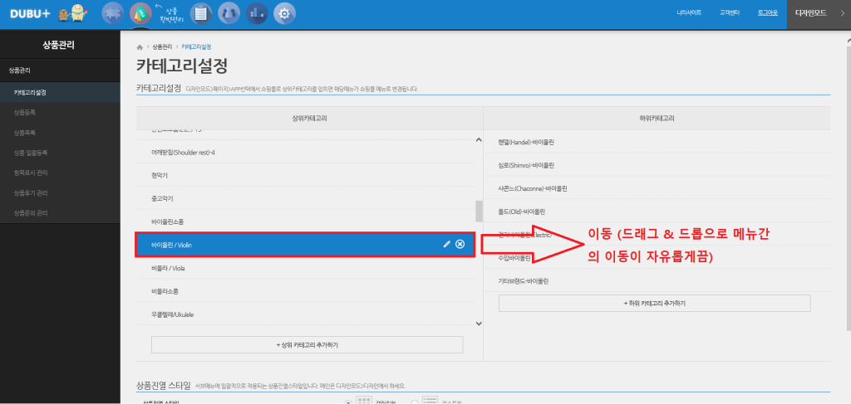851x404 pixels.
Task: Edit the 바이올린 / Violin category with pencil
Action: pos(446,244)
